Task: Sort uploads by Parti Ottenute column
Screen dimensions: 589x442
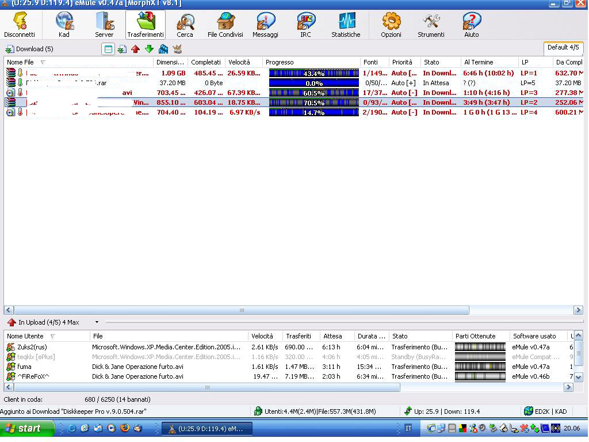Action: [481, 336]
